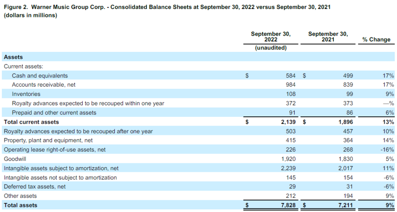Screen dimensions: 397x212
Task: Select the 2021 cash value 499
Action: click(x=348, y=75)
